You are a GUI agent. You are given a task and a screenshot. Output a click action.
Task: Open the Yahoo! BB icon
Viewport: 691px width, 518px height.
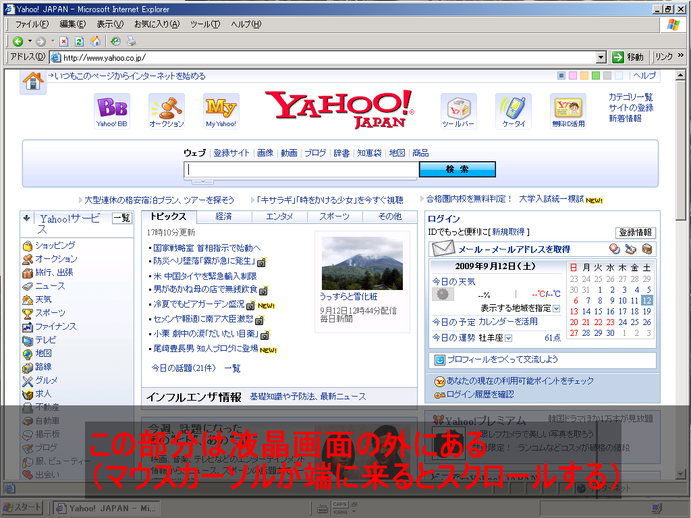tap(112, 111)
